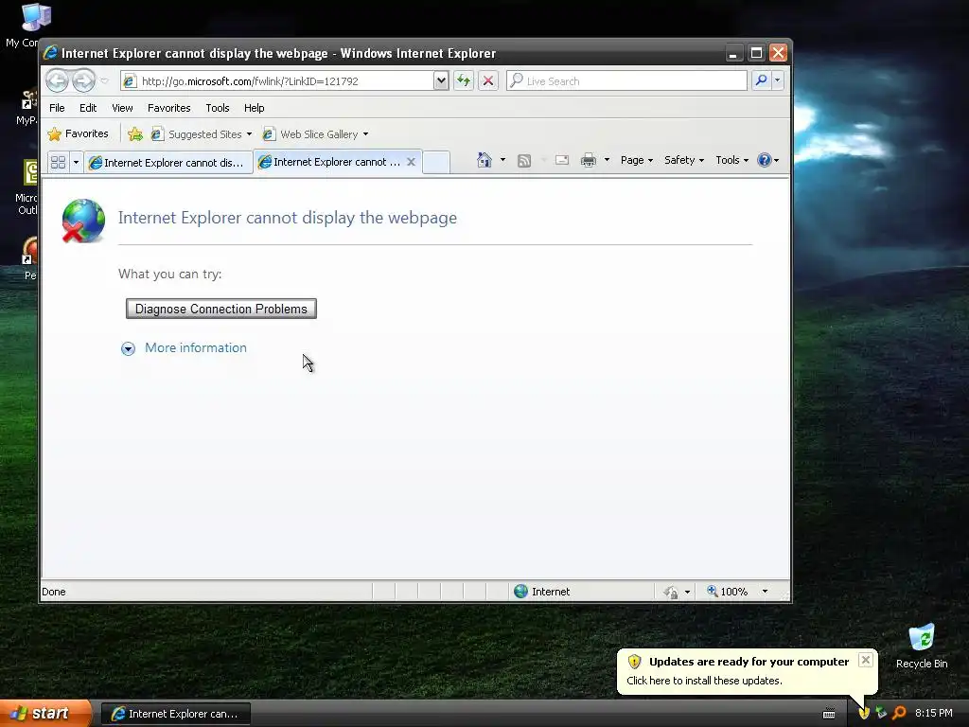969x727 pixels.
Task: Click the Home icon in the command bar
Action: [x=484, y=160]
